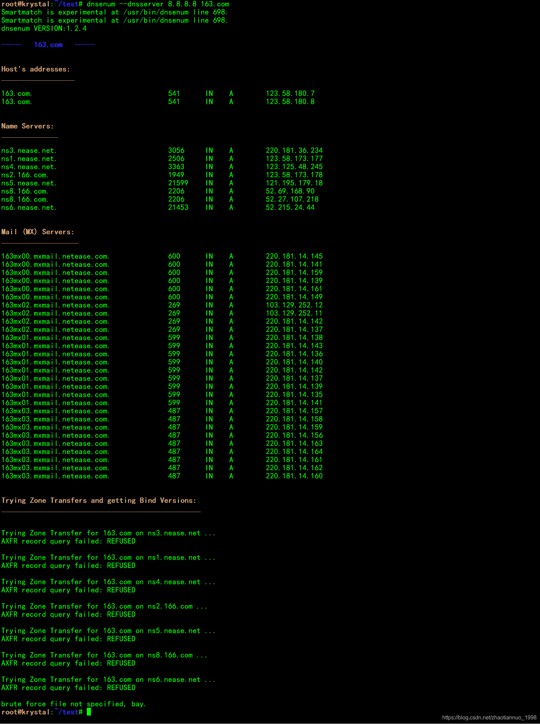This screenshot has height=724, width=540.
Task: Click zone transfer line for ns8.166.com
Action: point(104,655)
